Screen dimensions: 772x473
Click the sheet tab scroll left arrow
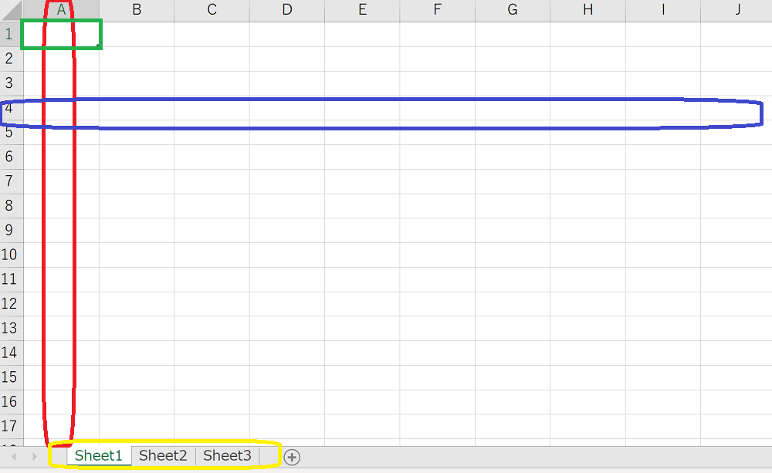14,457
